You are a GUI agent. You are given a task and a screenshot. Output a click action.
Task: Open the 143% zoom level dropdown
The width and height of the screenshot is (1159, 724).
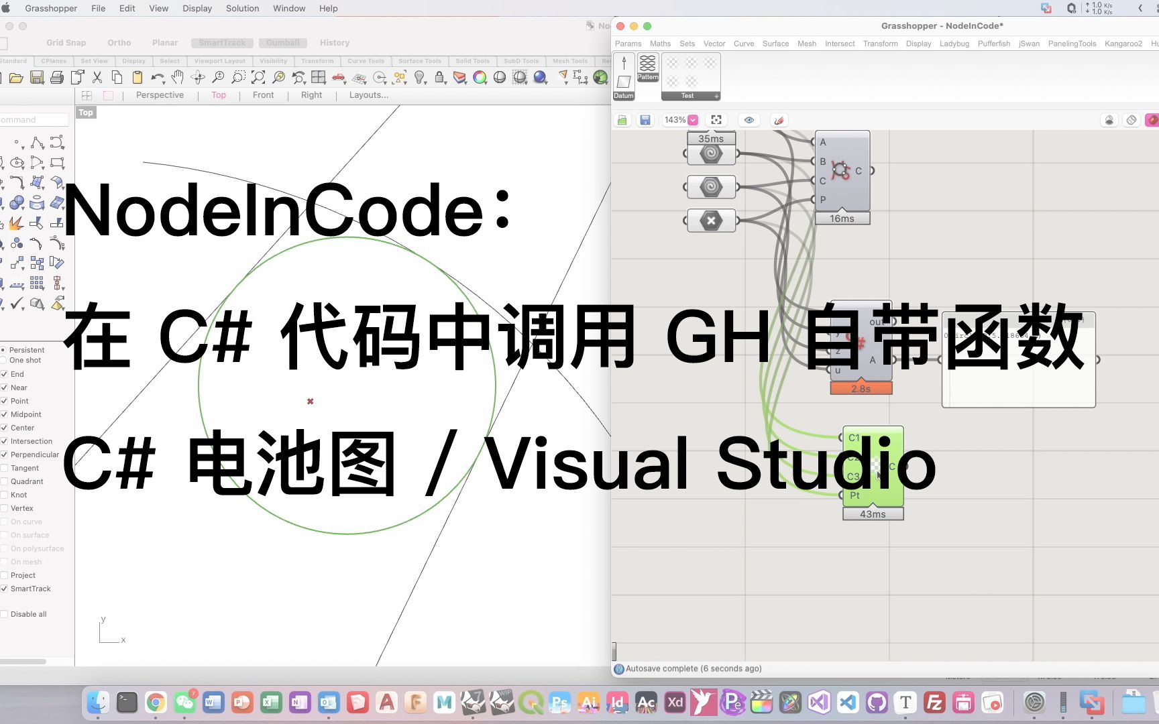(692, 120)
